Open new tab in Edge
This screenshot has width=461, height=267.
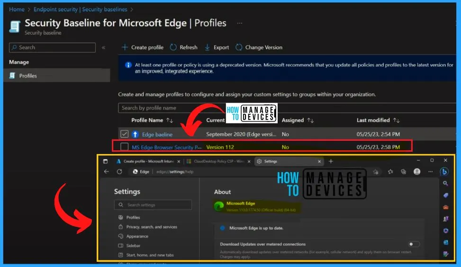point(331,161)
